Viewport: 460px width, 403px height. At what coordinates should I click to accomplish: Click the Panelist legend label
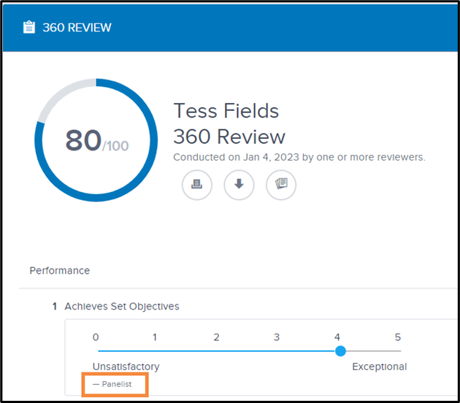click(117, 384)
